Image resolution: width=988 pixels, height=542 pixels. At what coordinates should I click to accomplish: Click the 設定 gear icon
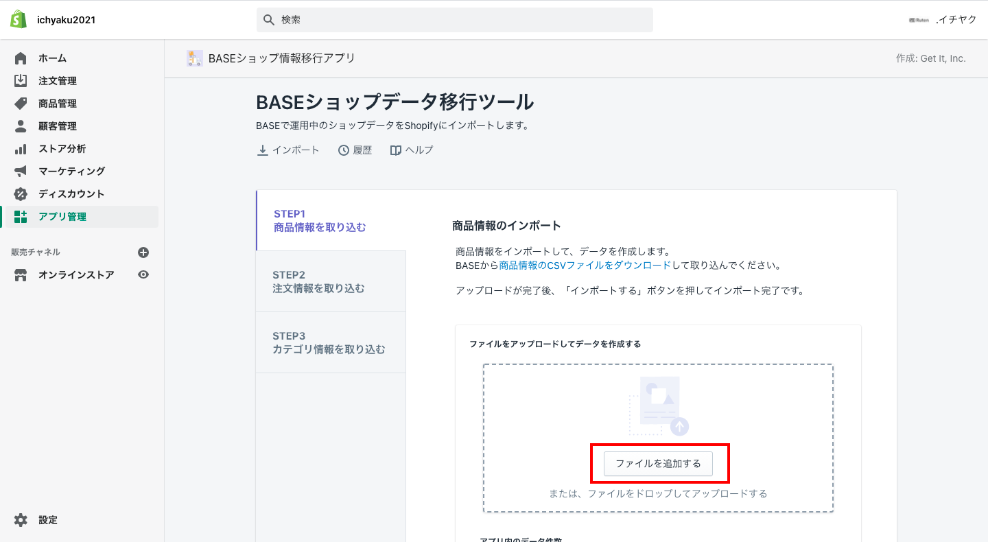tap(21, 520)
